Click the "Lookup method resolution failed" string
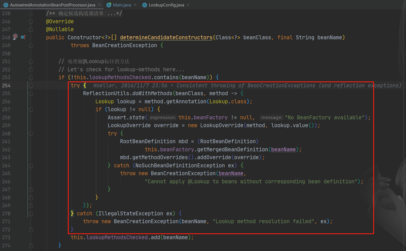This screenshot has height=251, width=406. point(263,222)
